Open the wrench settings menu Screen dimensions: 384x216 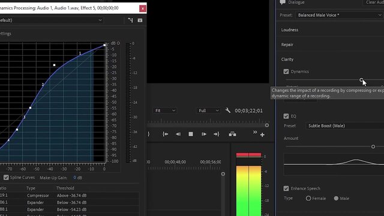(x=228, y=110)
